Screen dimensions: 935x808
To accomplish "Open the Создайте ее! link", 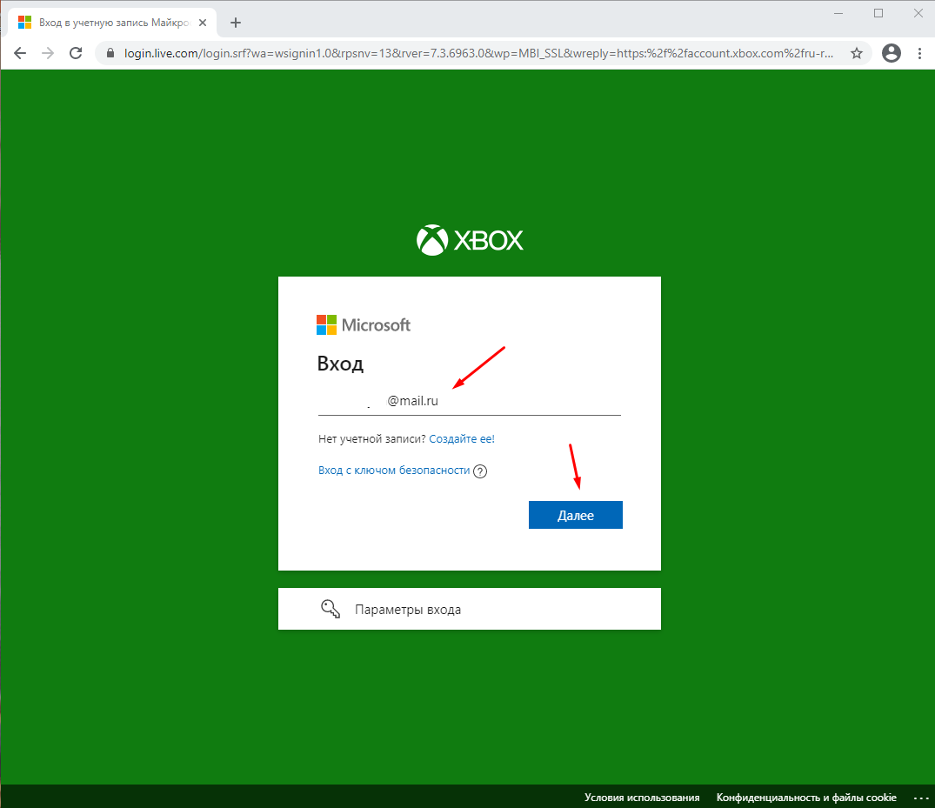I will tap(462, 439).
